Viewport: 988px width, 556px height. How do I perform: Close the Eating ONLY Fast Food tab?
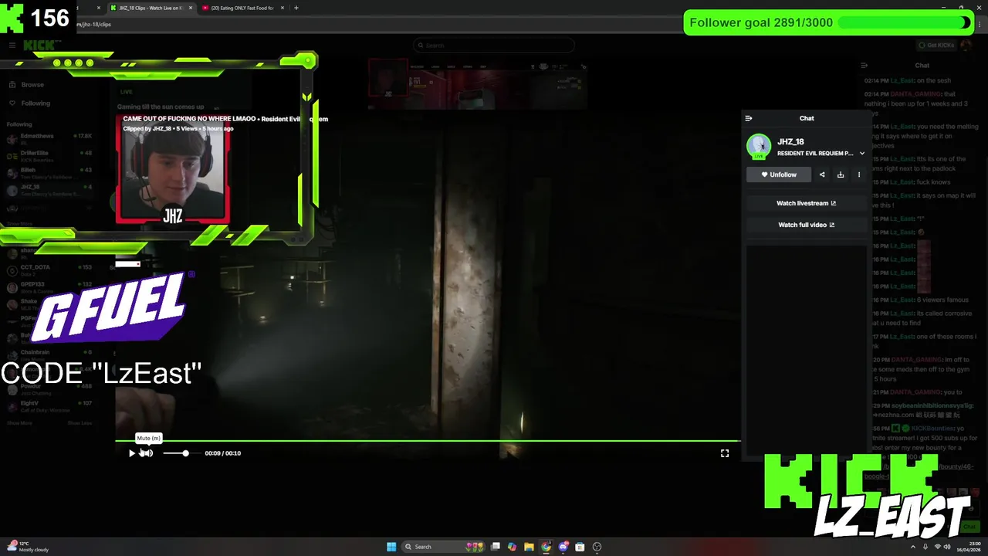283,8
